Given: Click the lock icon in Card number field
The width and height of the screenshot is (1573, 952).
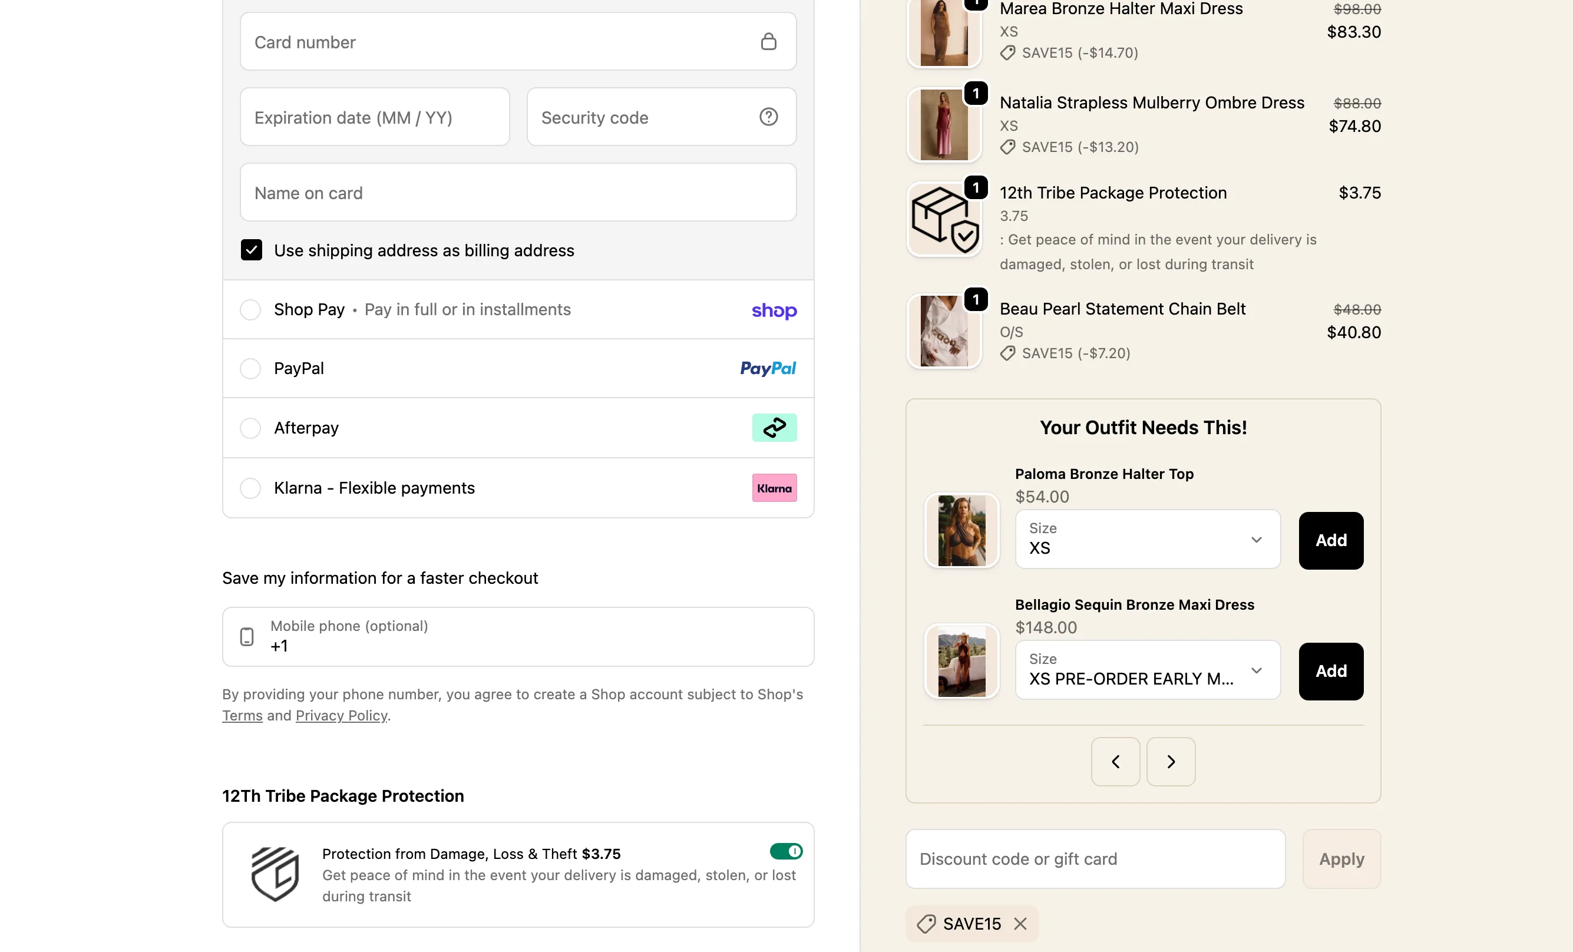Looking at the screenshot, I should click(769, 41).
